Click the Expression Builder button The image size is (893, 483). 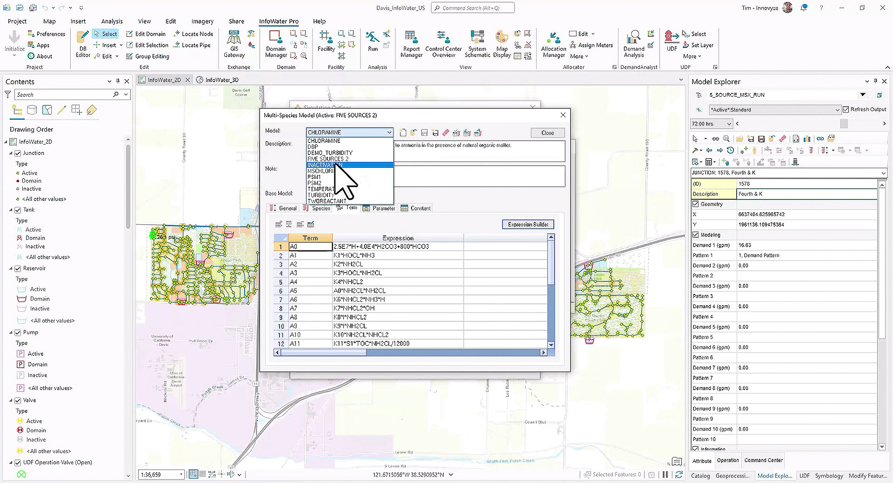click(x=528, y=224)
